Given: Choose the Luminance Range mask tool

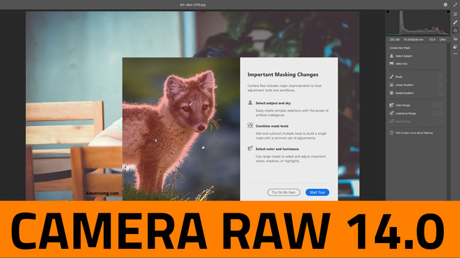Looking at the screenshot, I should [402, 113].
